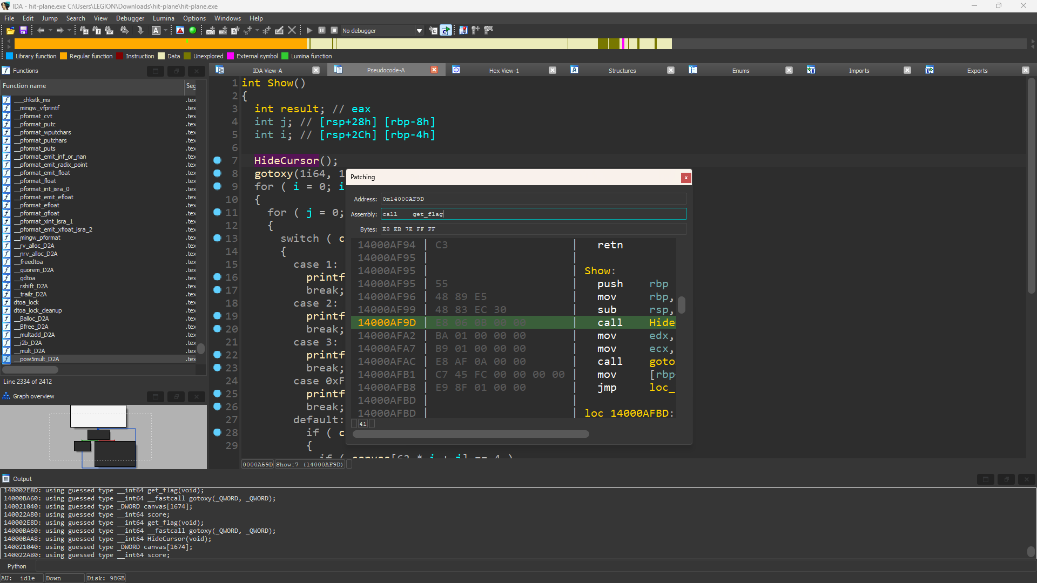Toggle breakpoint on line 8 gotoxy
The width and height of the screenshot is (1037, 583).
coord(217,173)
